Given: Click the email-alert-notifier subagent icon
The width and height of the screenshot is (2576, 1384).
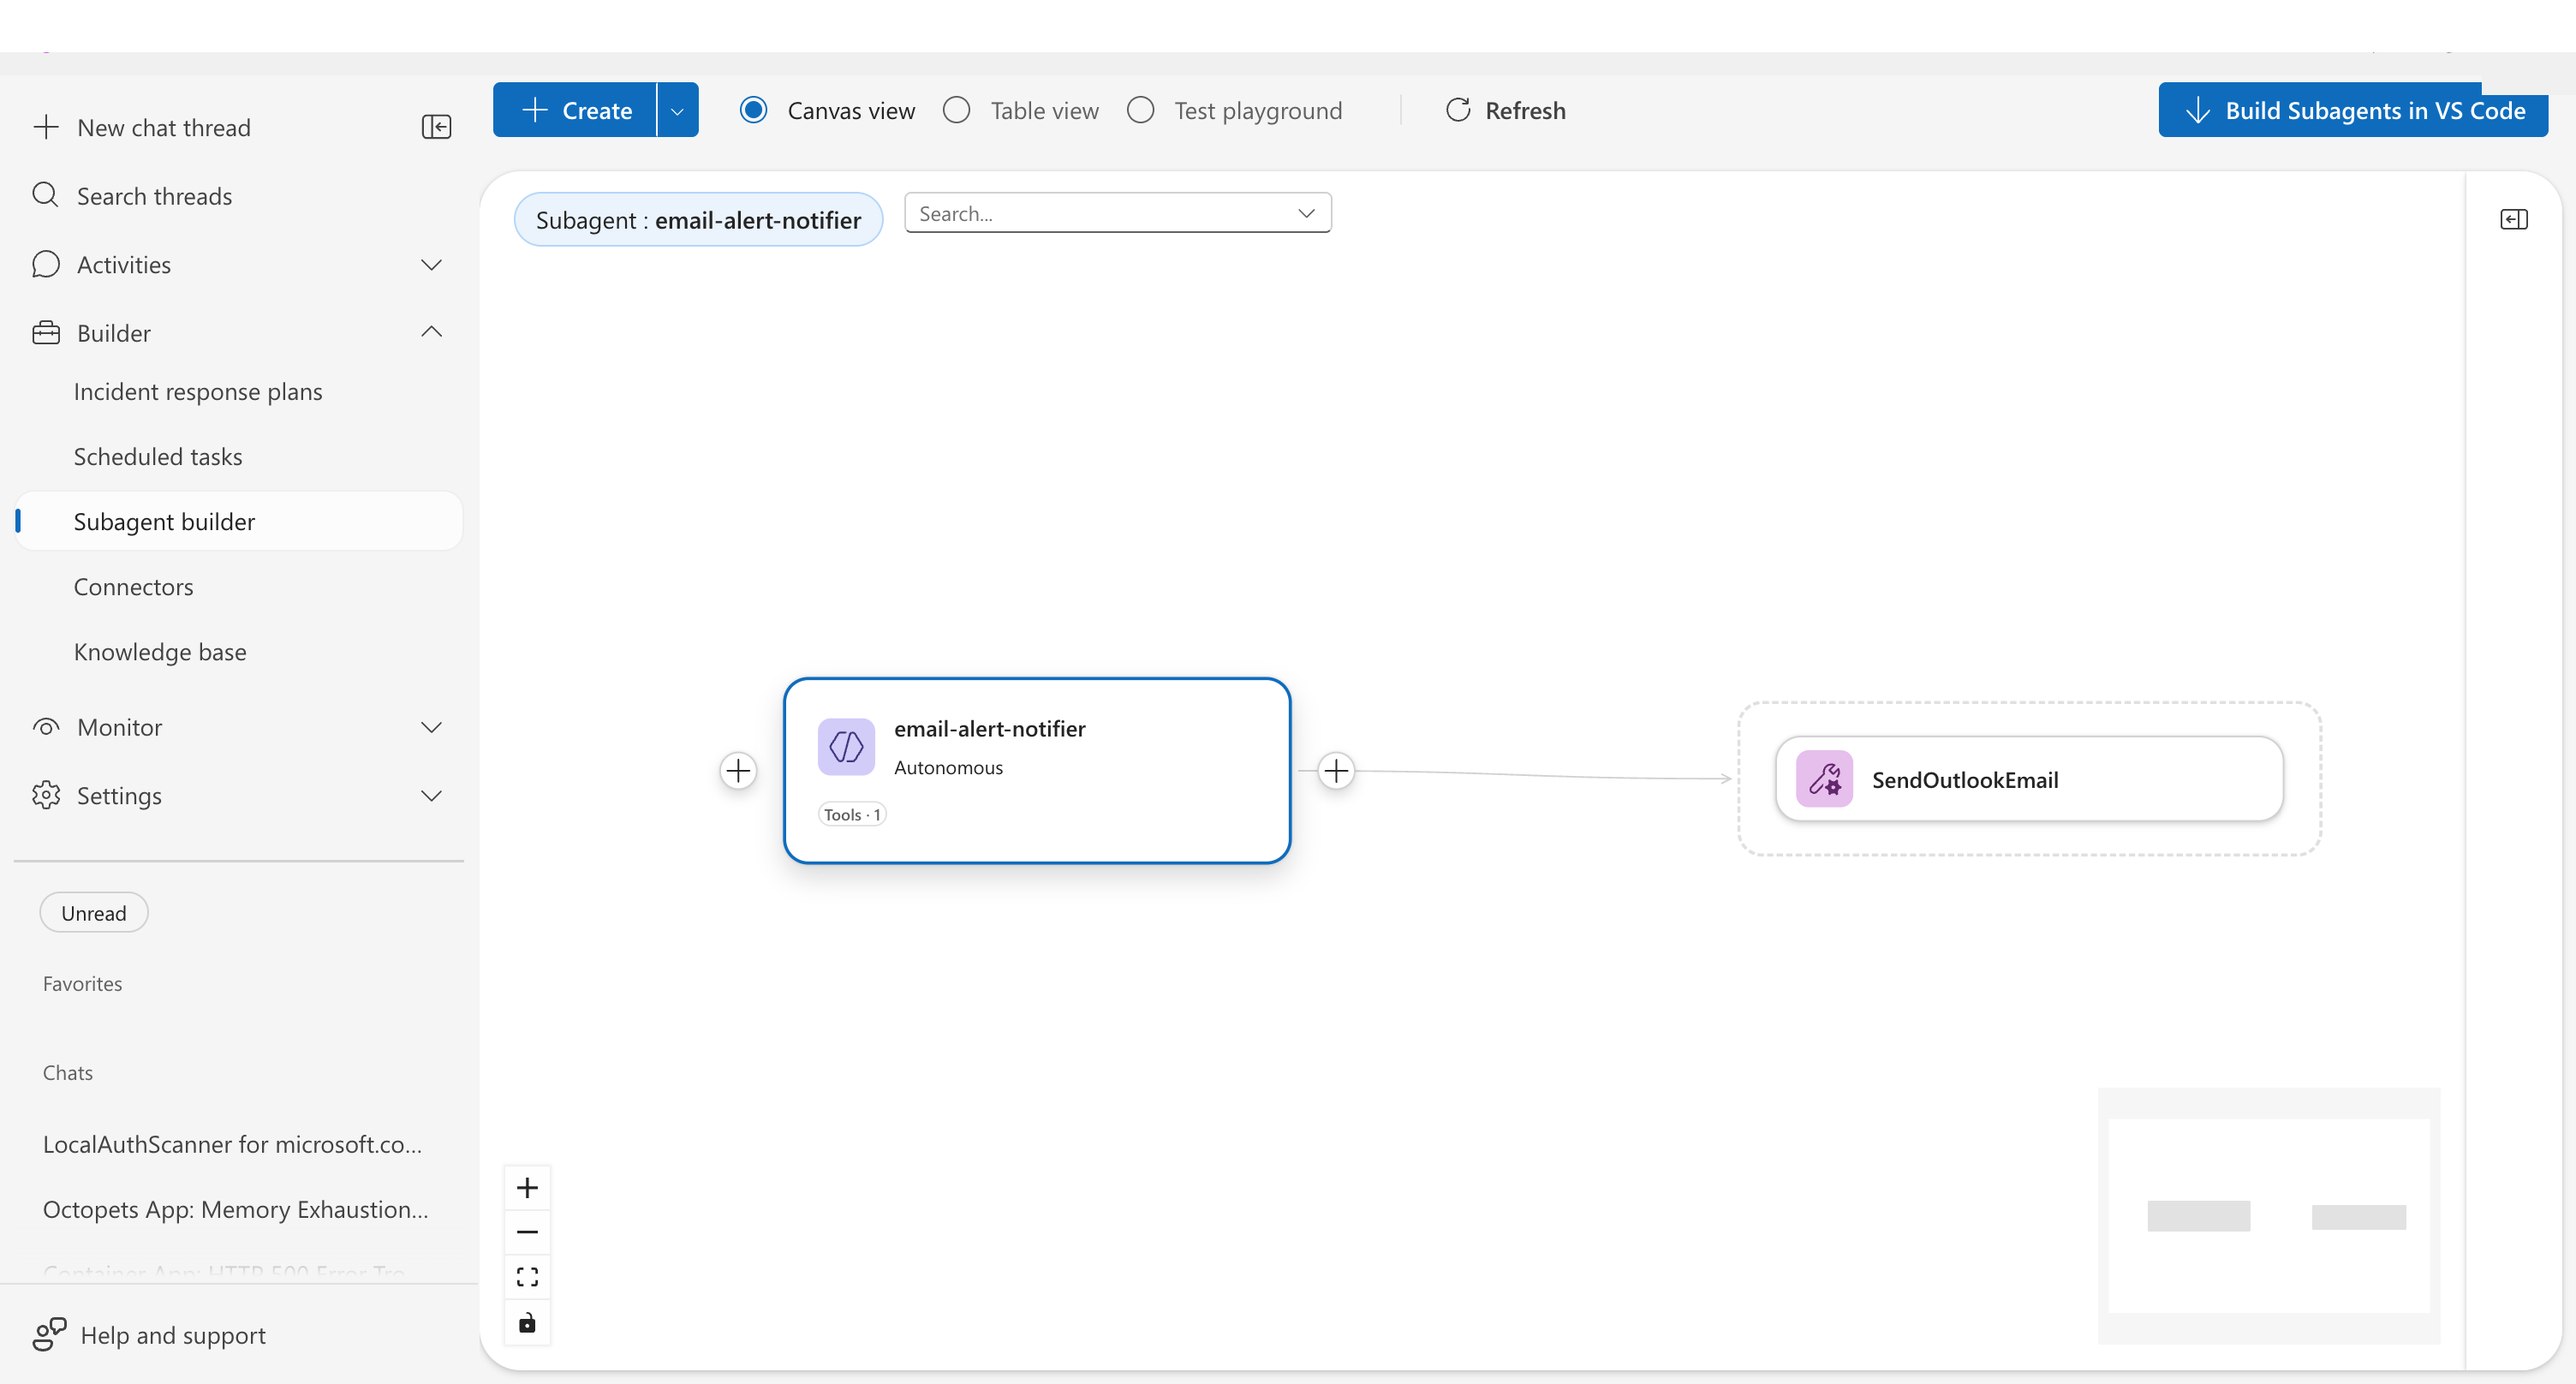Looking at the screenshot, I should [x=846, y=746].
